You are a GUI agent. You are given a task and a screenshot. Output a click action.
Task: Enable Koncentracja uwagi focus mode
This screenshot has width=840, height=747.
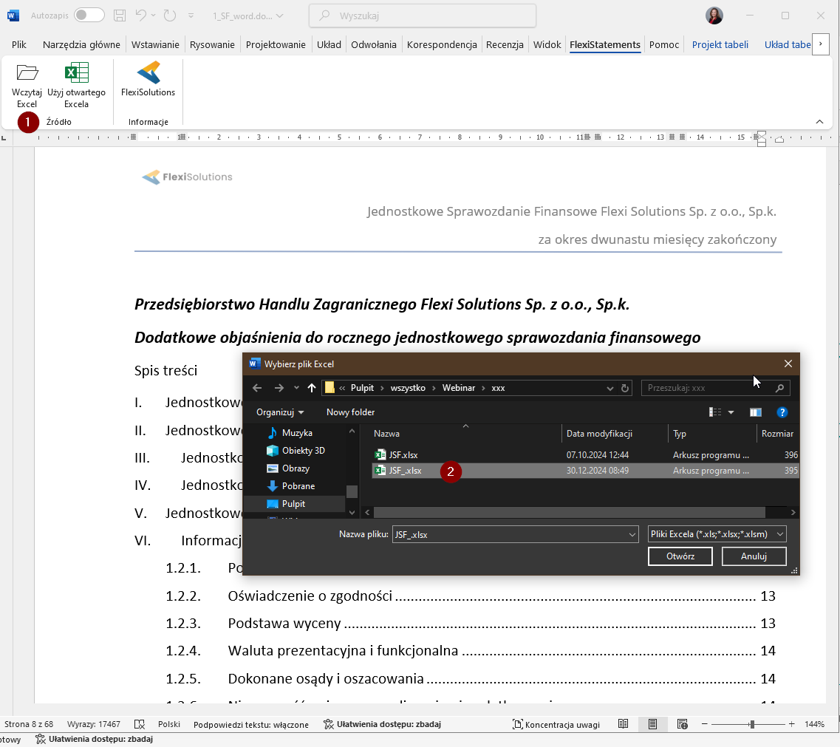(556, 724)
